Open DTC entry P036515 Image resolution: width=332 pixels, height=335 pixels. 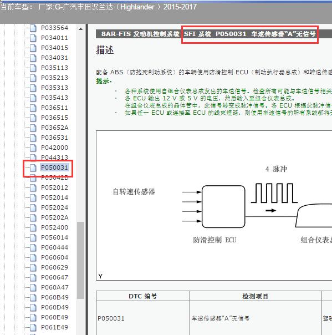pyautogui.click(x=54, y=118)
